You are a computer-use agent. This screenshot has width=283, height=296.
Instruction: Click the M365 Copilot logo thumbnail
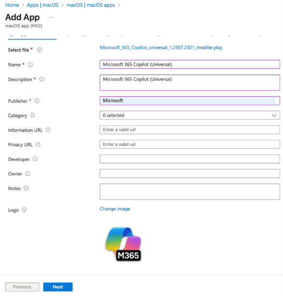[123, 244]
